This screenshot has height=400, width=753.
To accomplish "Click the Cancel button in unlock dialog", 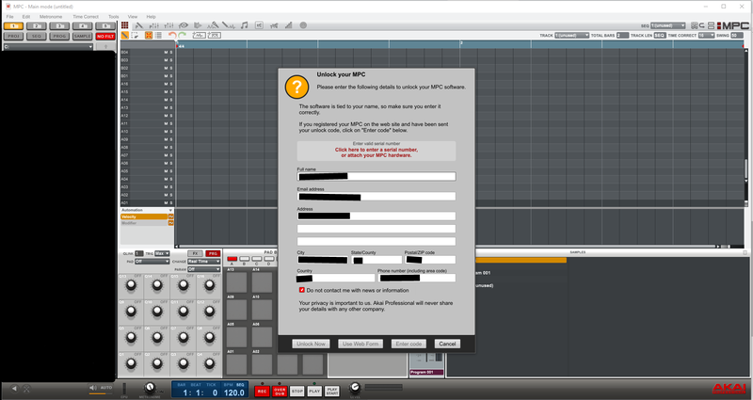I will click(x=447, y=344).
